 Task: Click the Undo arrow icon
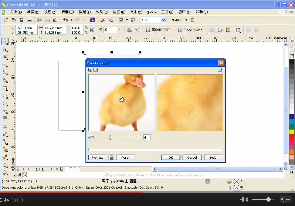coord(65,20)
